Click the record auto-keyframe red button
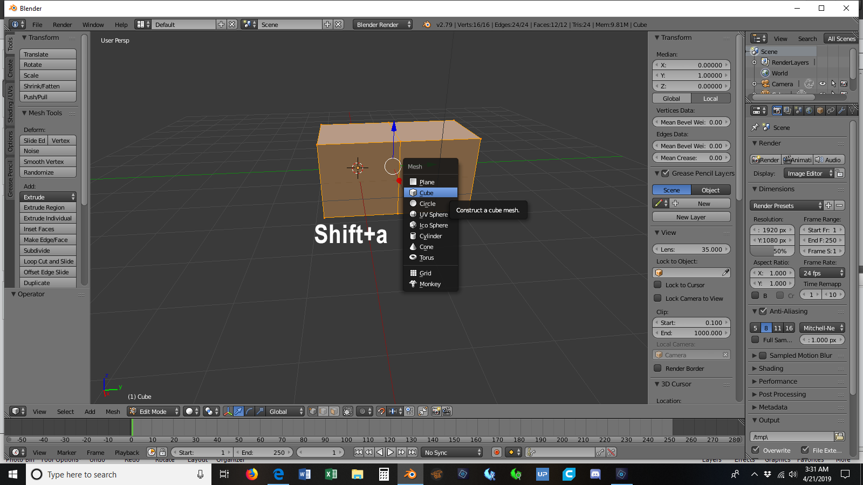 [x=497, y=452]
